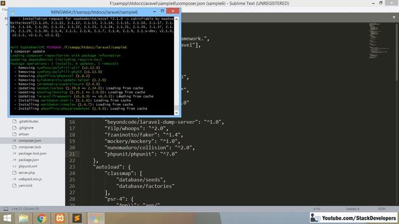Click line number 28 in the gutter
This screenshot has height=224, width=399.
[72, 199]
